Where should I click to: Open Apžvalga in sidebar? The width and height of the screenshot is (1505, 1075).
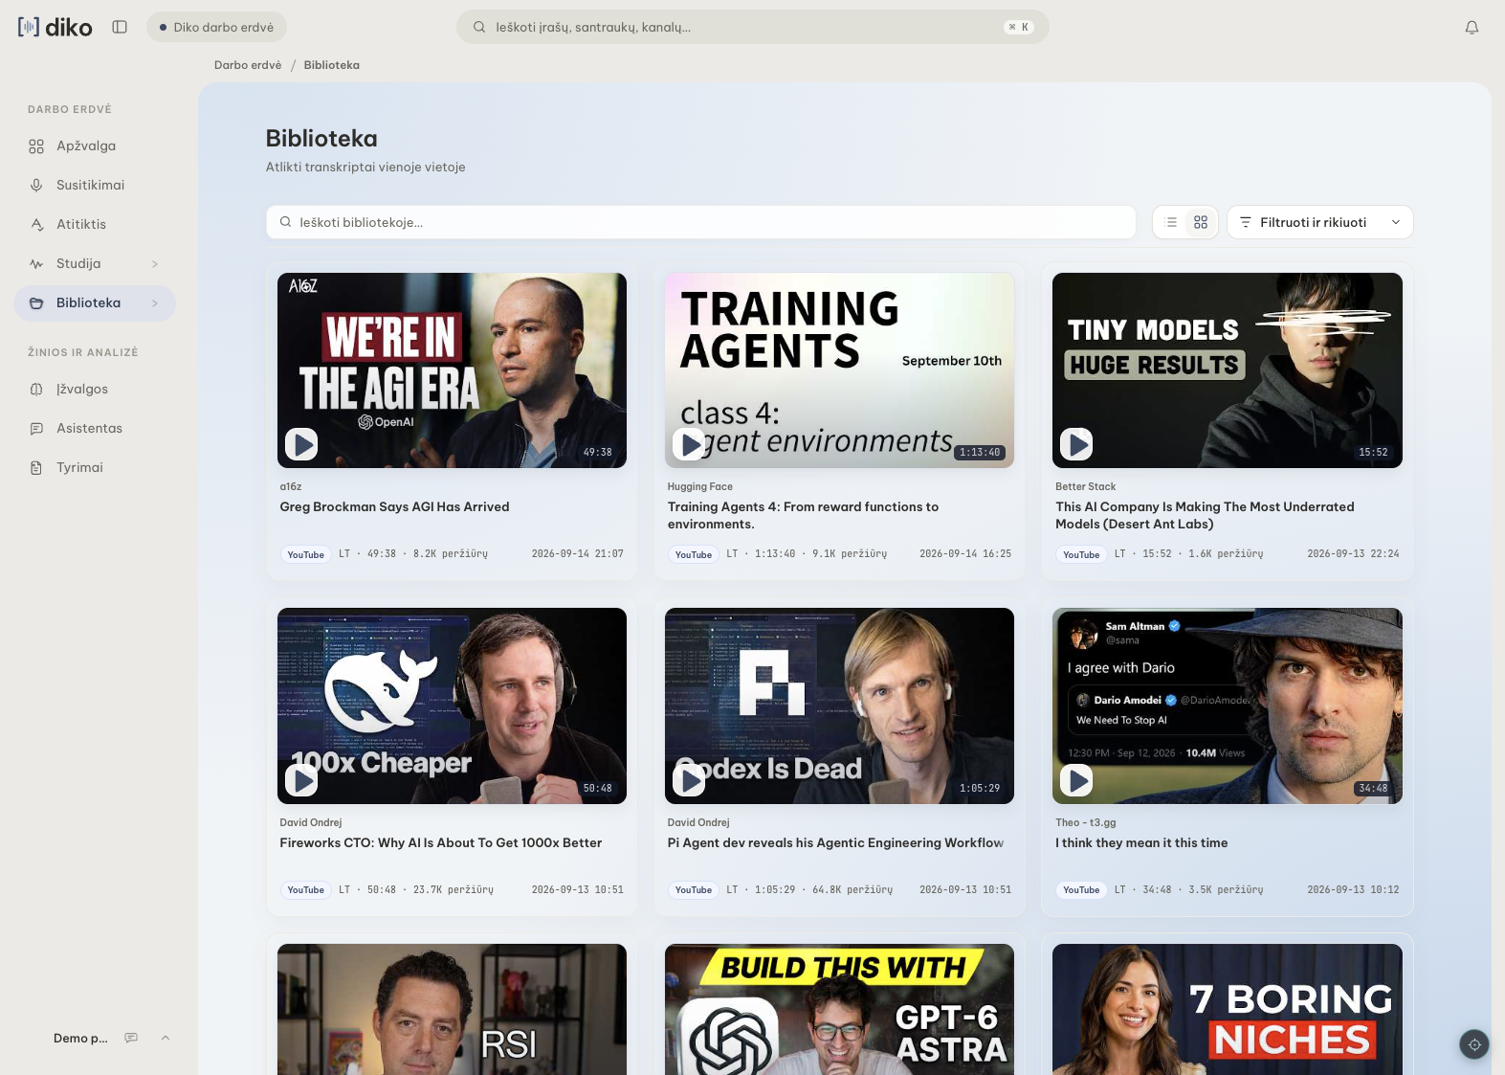(95, 146)
